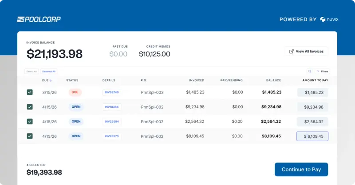Open the Filters button
The image size is (355, 185).
pyautogui.click(x=323, y=72)
